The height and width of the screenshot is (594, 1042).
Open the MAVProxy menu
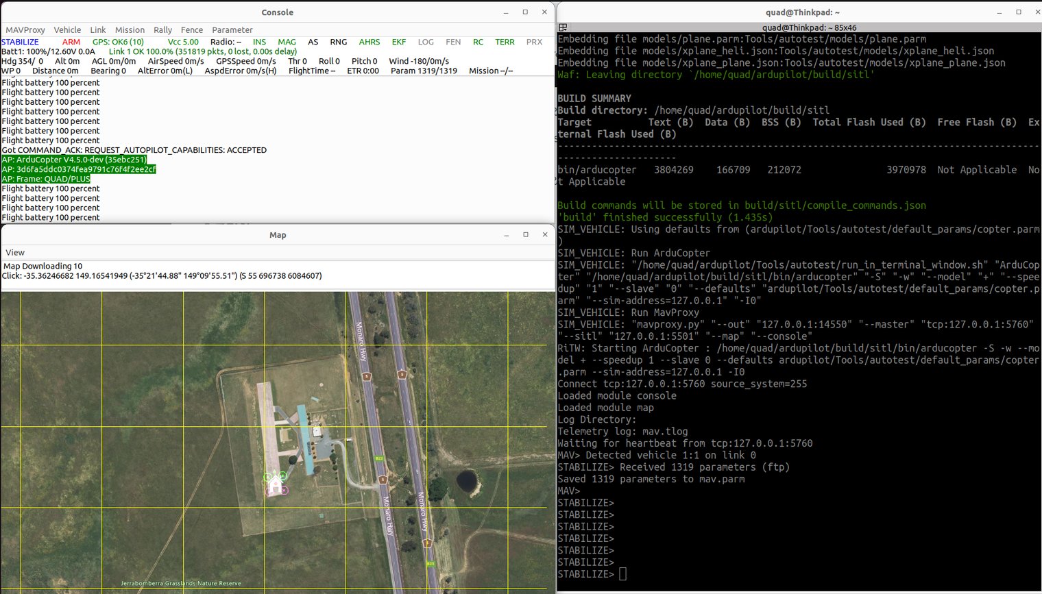coord(25,30)
